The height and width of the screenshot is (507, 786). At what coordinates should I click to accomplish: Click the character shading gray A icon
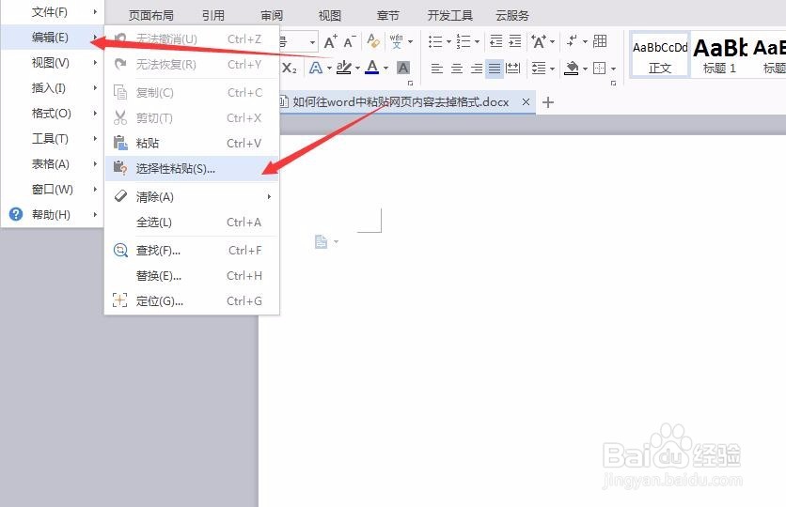(403, 68)
